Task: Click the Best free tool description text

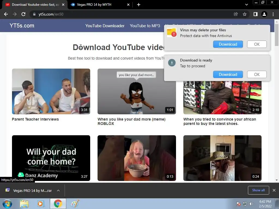Action: [116, 58]
